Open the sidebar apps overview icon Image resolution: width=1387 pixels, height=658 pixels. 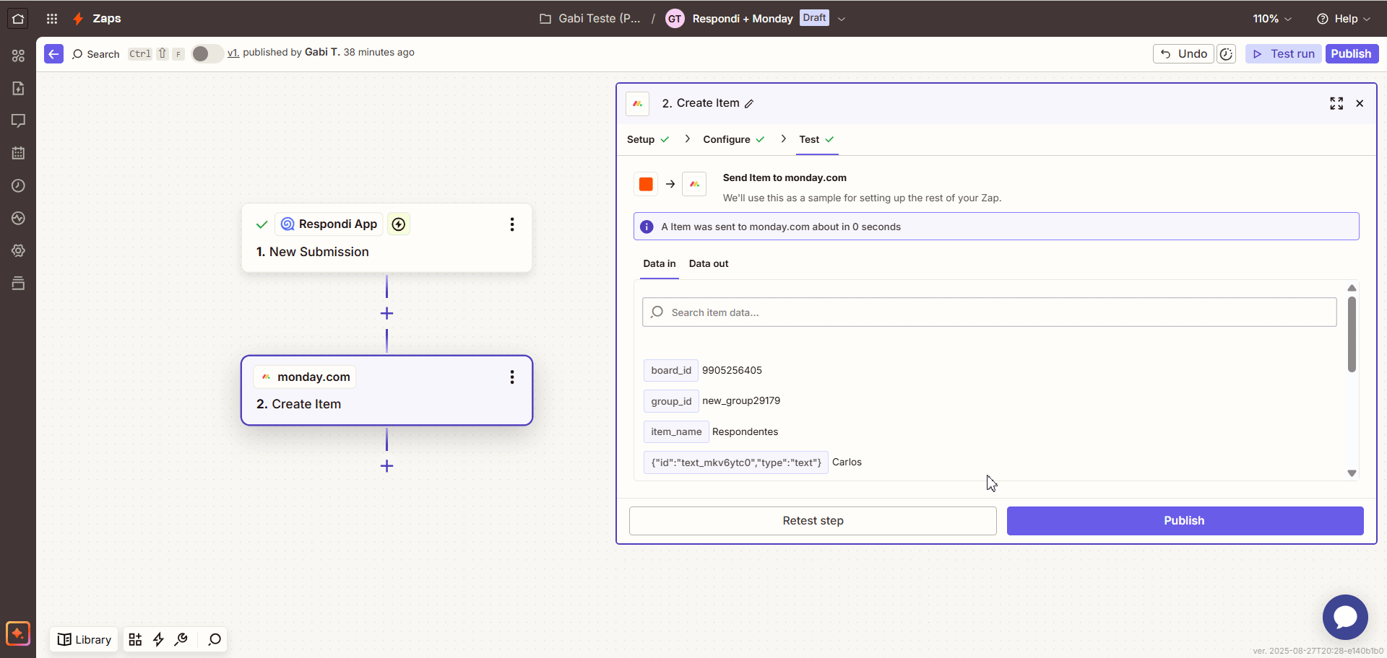tap(18, 56)
